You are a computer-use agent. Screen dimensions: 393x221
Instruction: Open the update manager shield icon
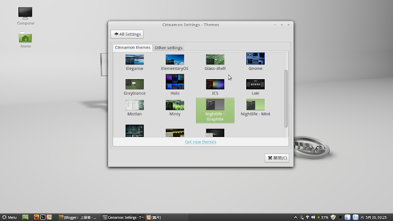[333, 217]
